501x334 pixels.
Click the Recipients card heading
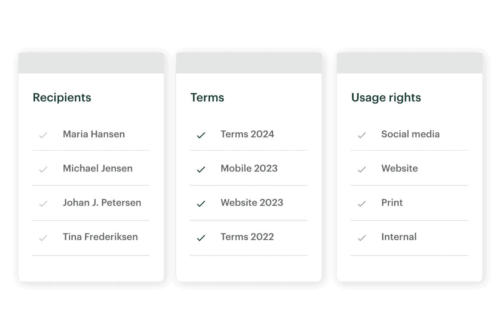(62, 97)
